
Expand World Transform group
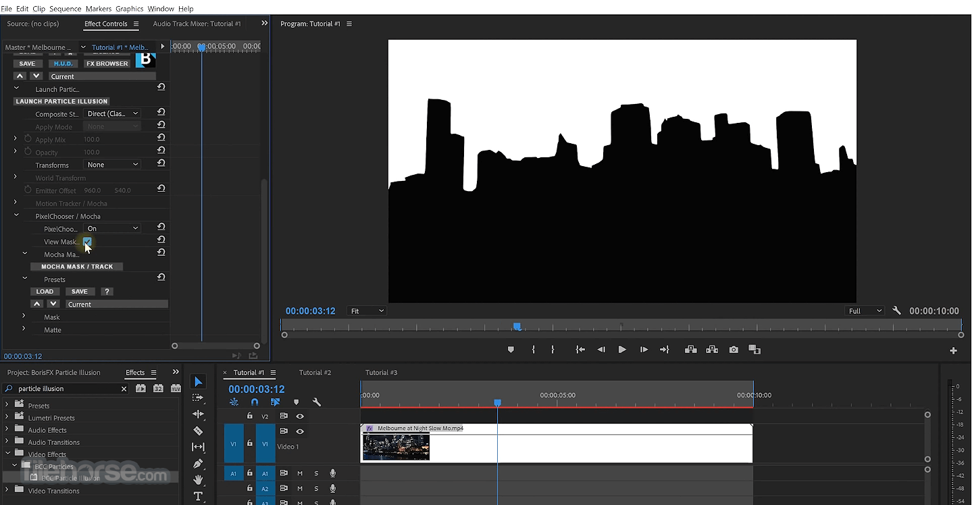(x=16, y=177)
